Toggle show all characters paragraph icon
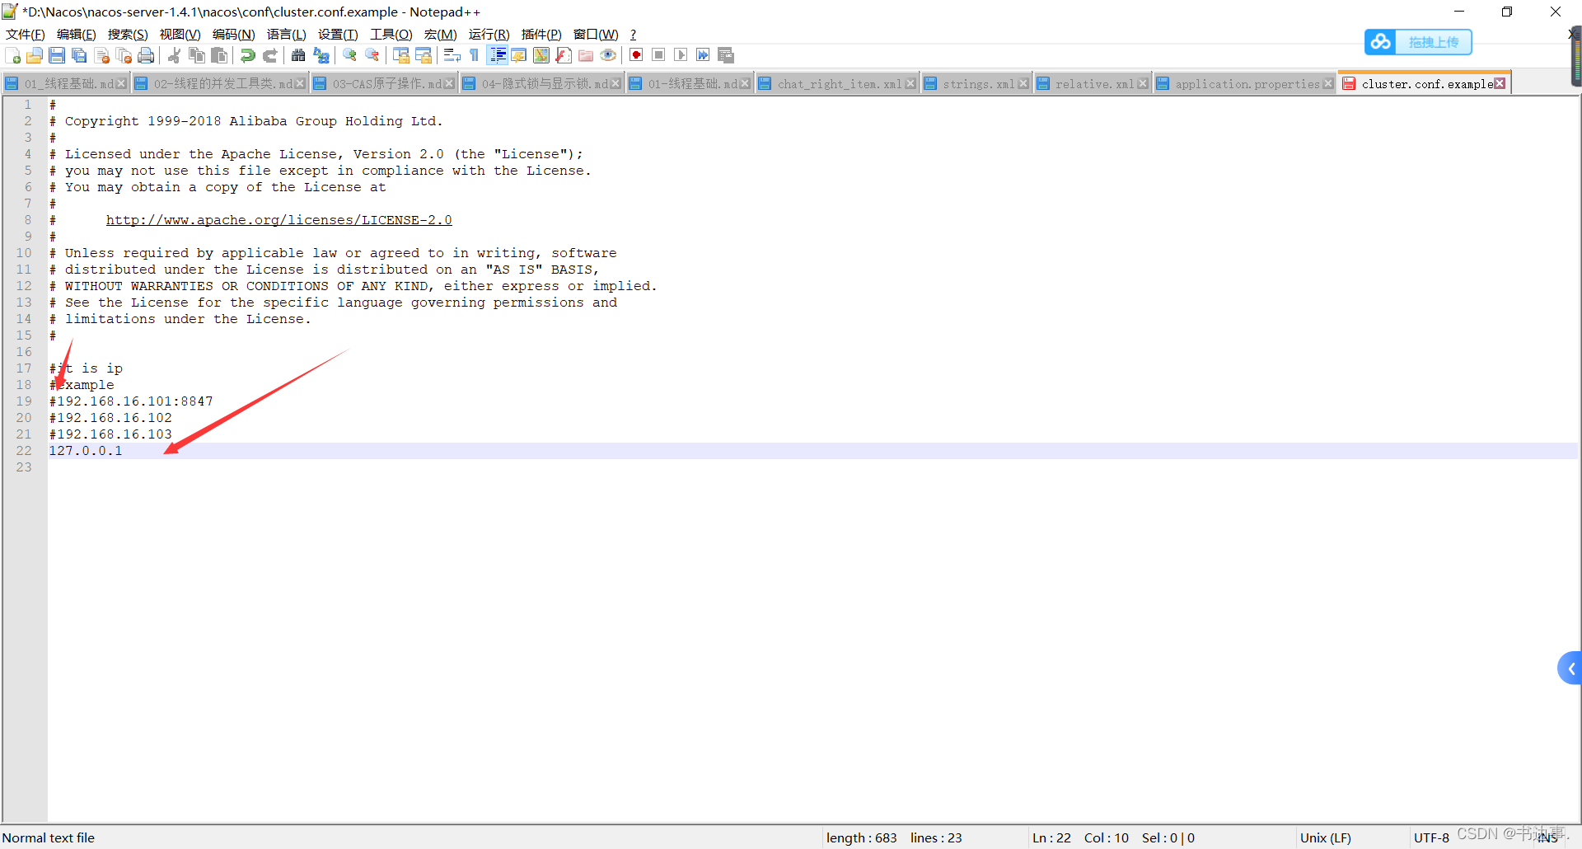 tap(474, 54)
